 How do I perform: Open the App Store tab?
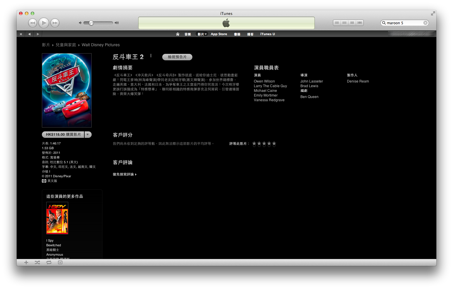[x=219, y=34]
